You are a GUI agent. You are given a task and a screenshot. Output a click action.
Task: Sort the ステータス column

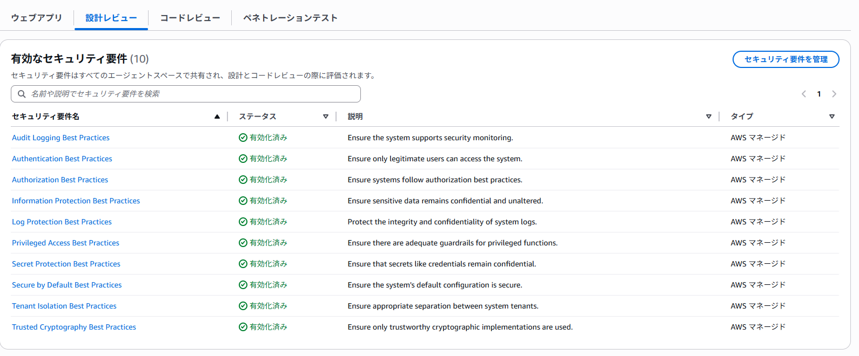tap(326, 117)
